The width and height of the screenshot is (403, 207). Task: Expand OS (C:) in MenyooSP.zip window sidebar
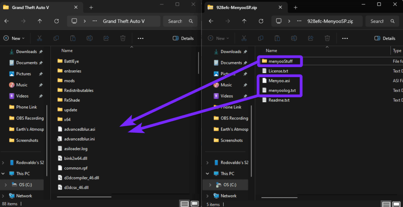210,185
